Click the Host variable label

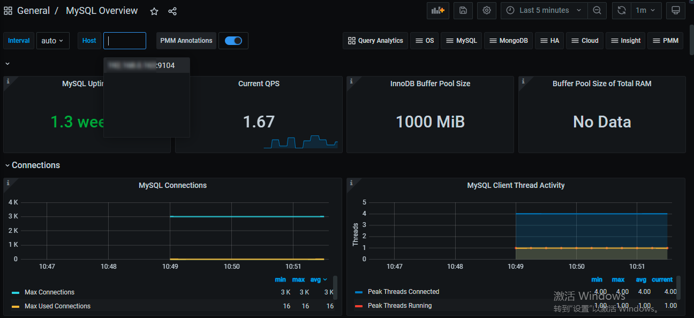click(x=89, y=41)
